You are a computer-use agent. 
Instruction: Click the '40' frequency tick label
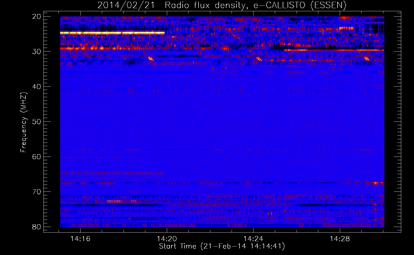[x=37, y=87]
